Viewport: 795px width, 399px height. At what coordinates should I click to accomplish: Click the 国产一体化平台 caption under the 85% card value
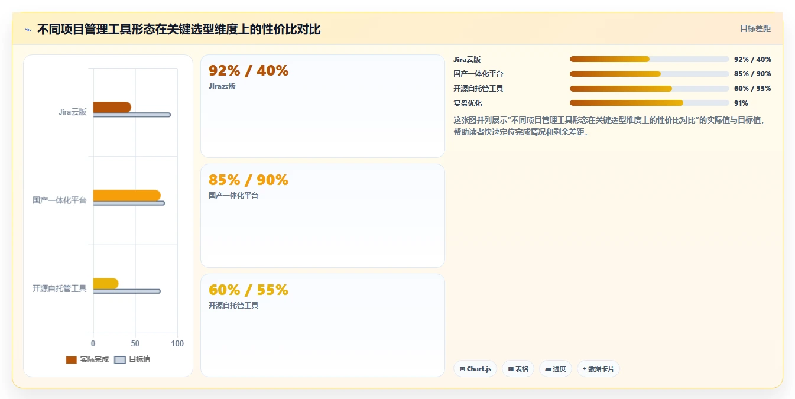[233, 196]
